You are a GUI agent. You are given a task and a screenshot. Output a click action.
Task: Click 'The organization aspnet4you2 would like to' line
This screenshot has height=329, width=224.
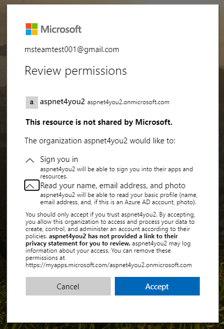[100, 141]
